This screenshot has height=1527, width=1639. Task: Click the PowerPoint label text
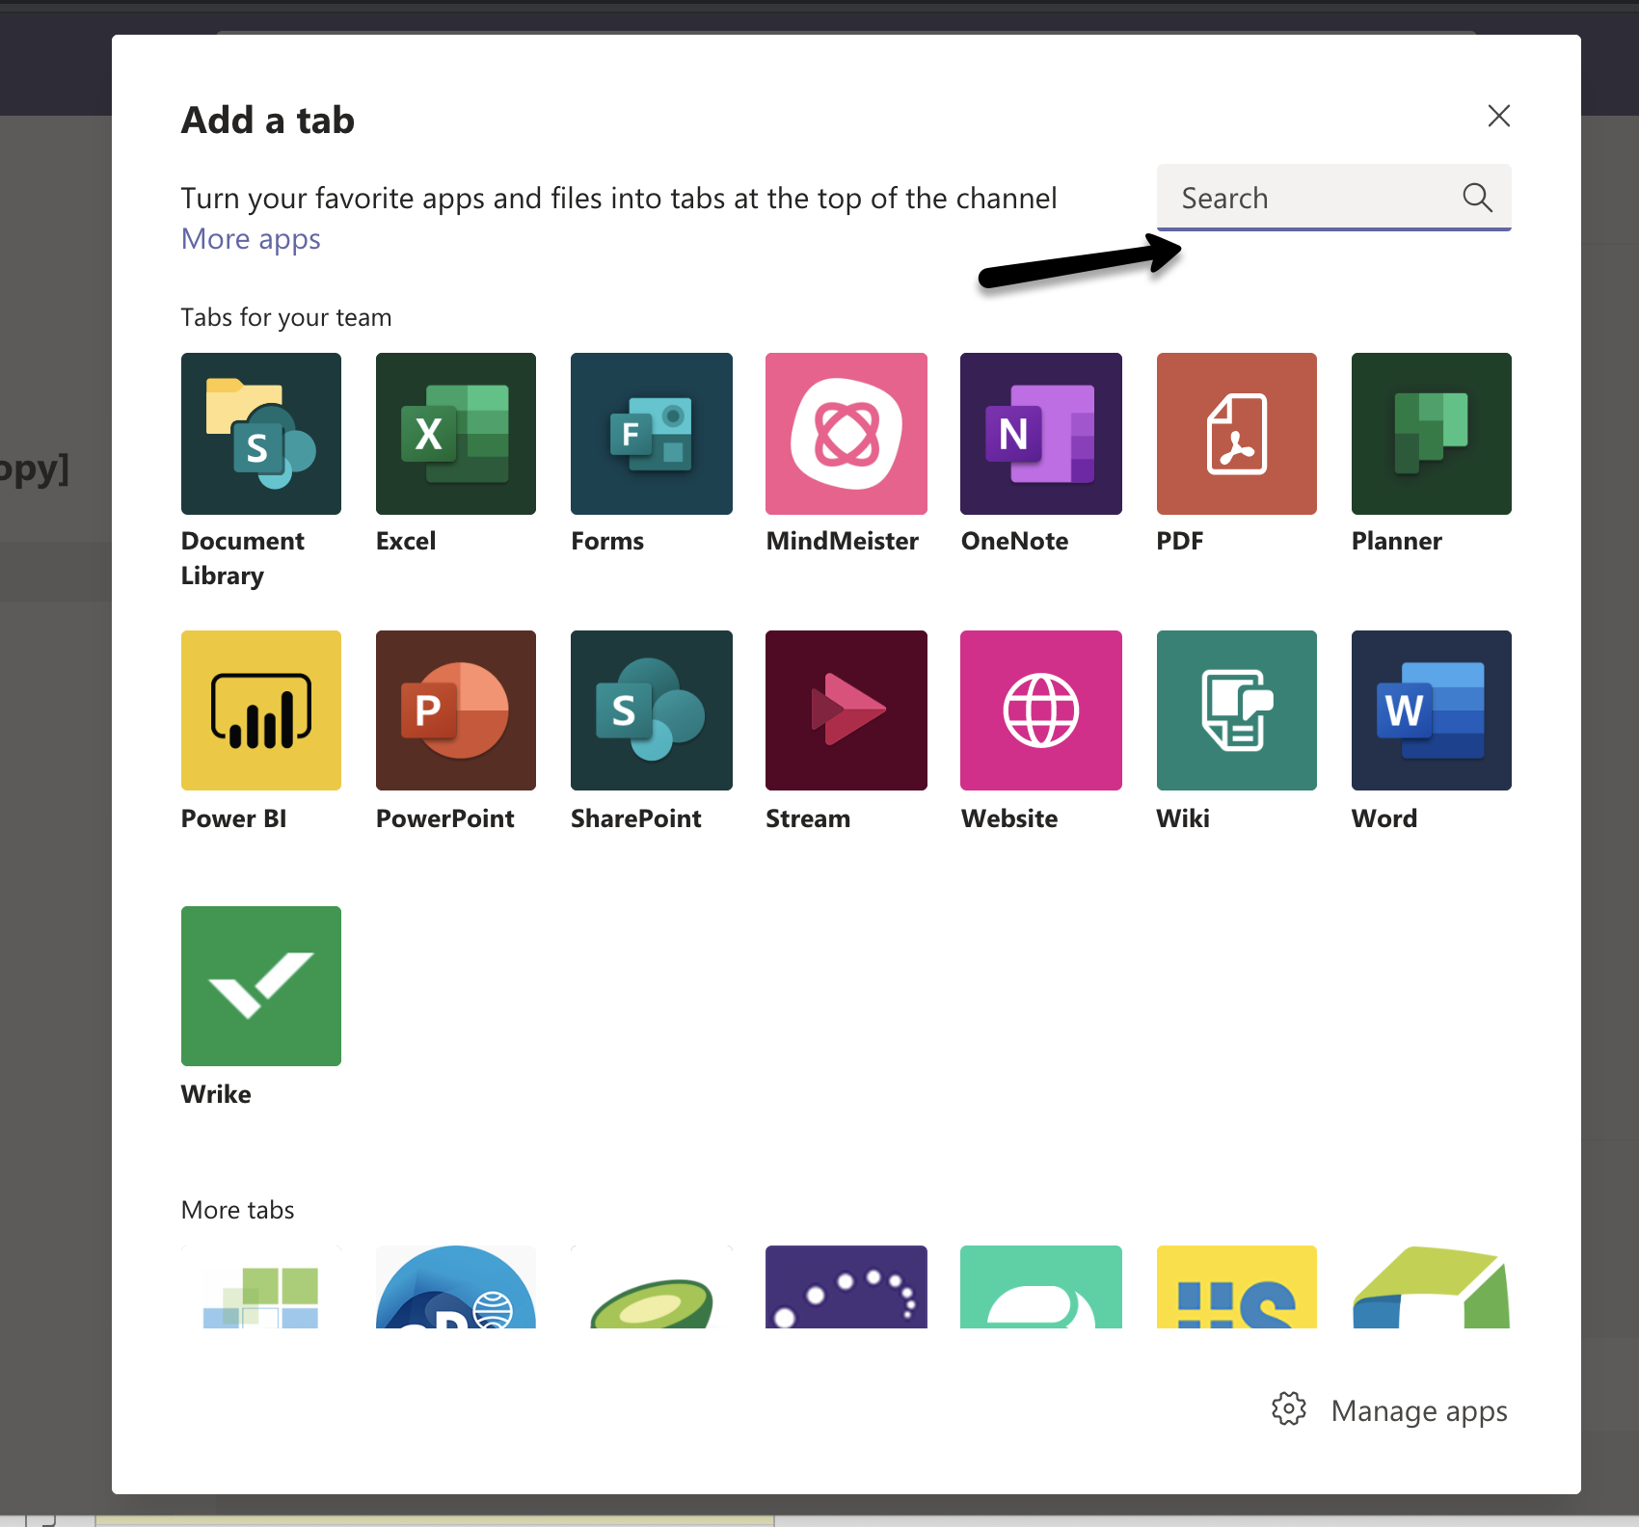pos(445,818)
